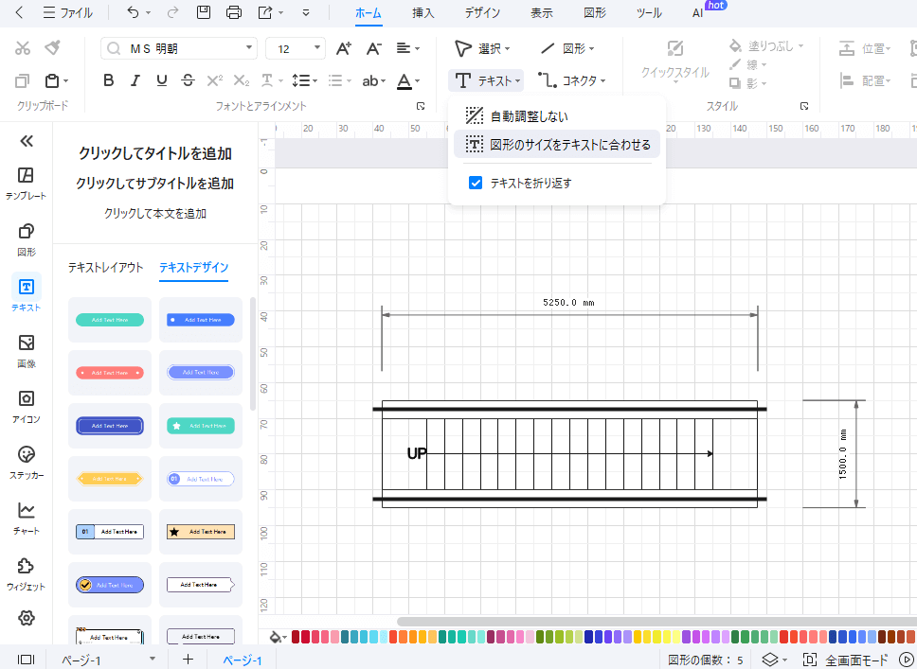This screenshot has height=669, width=917.
Task: Click the コネクタ tool button
Action: 572,80
